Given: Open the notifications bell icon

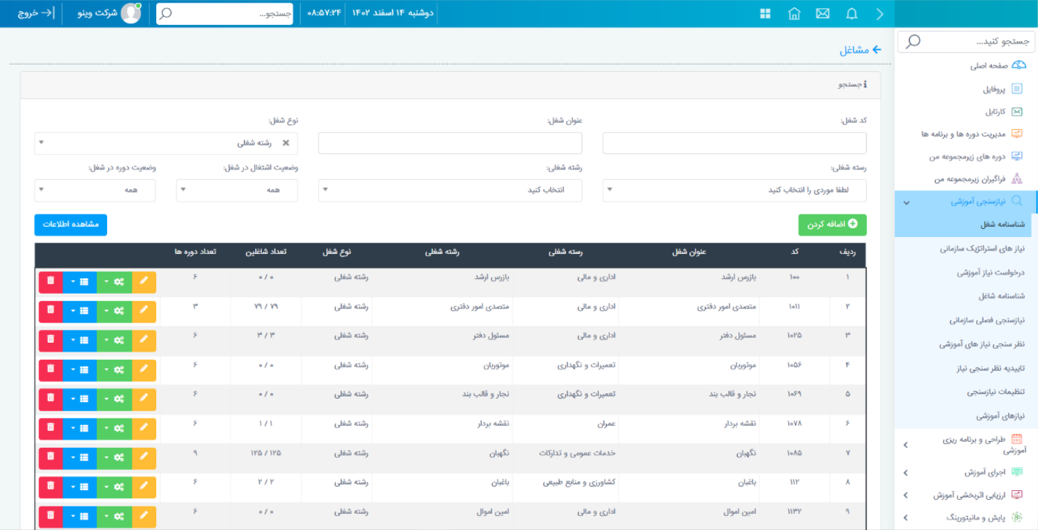Looking at the screenshot, I should [x=852, y=13].
